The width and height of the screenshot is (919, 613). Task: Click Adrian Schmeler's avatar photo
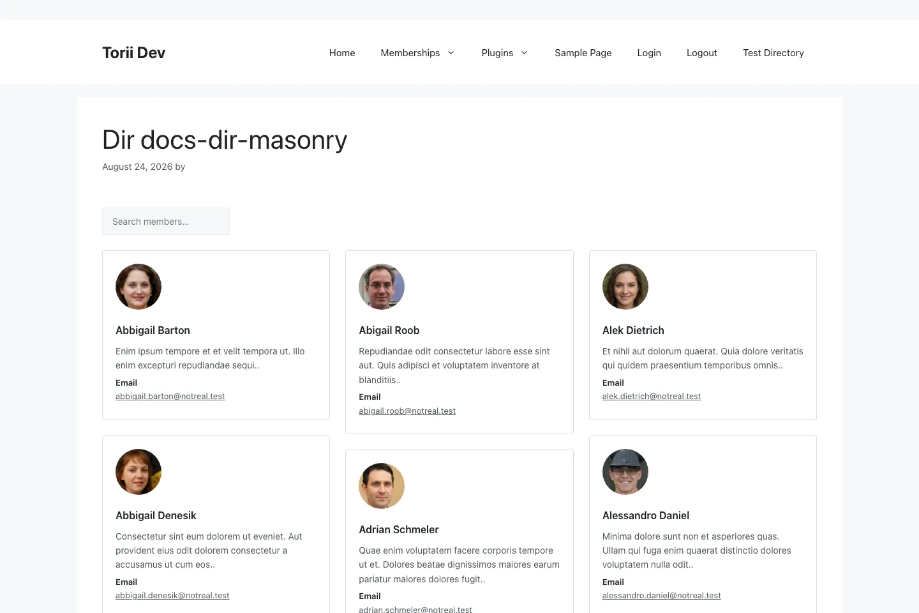click(x=382, y=486)
